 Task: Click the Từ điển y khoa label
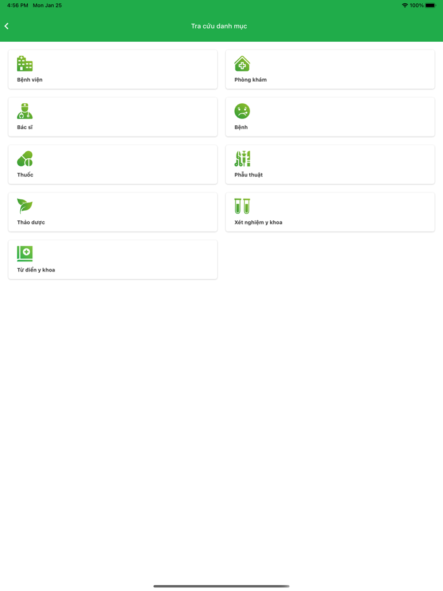point(36,270)
